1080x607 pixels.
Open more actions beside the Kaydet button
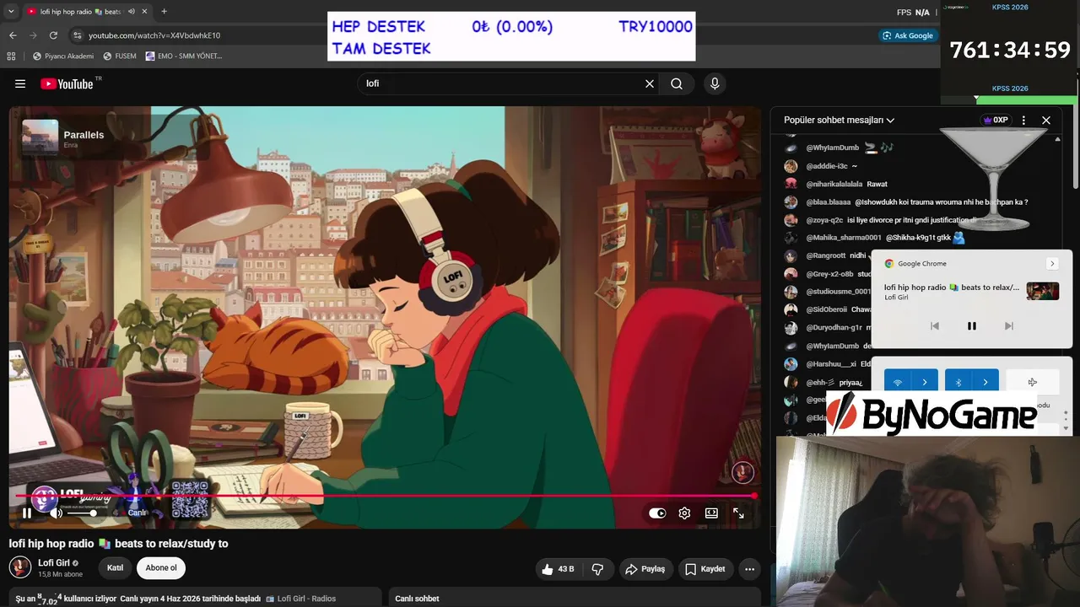[x=749, y=569]
